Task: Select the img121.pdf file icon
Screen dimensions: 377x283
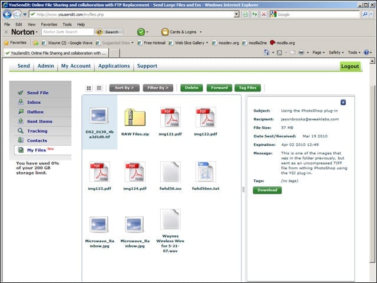Action: tap(170, 117)
